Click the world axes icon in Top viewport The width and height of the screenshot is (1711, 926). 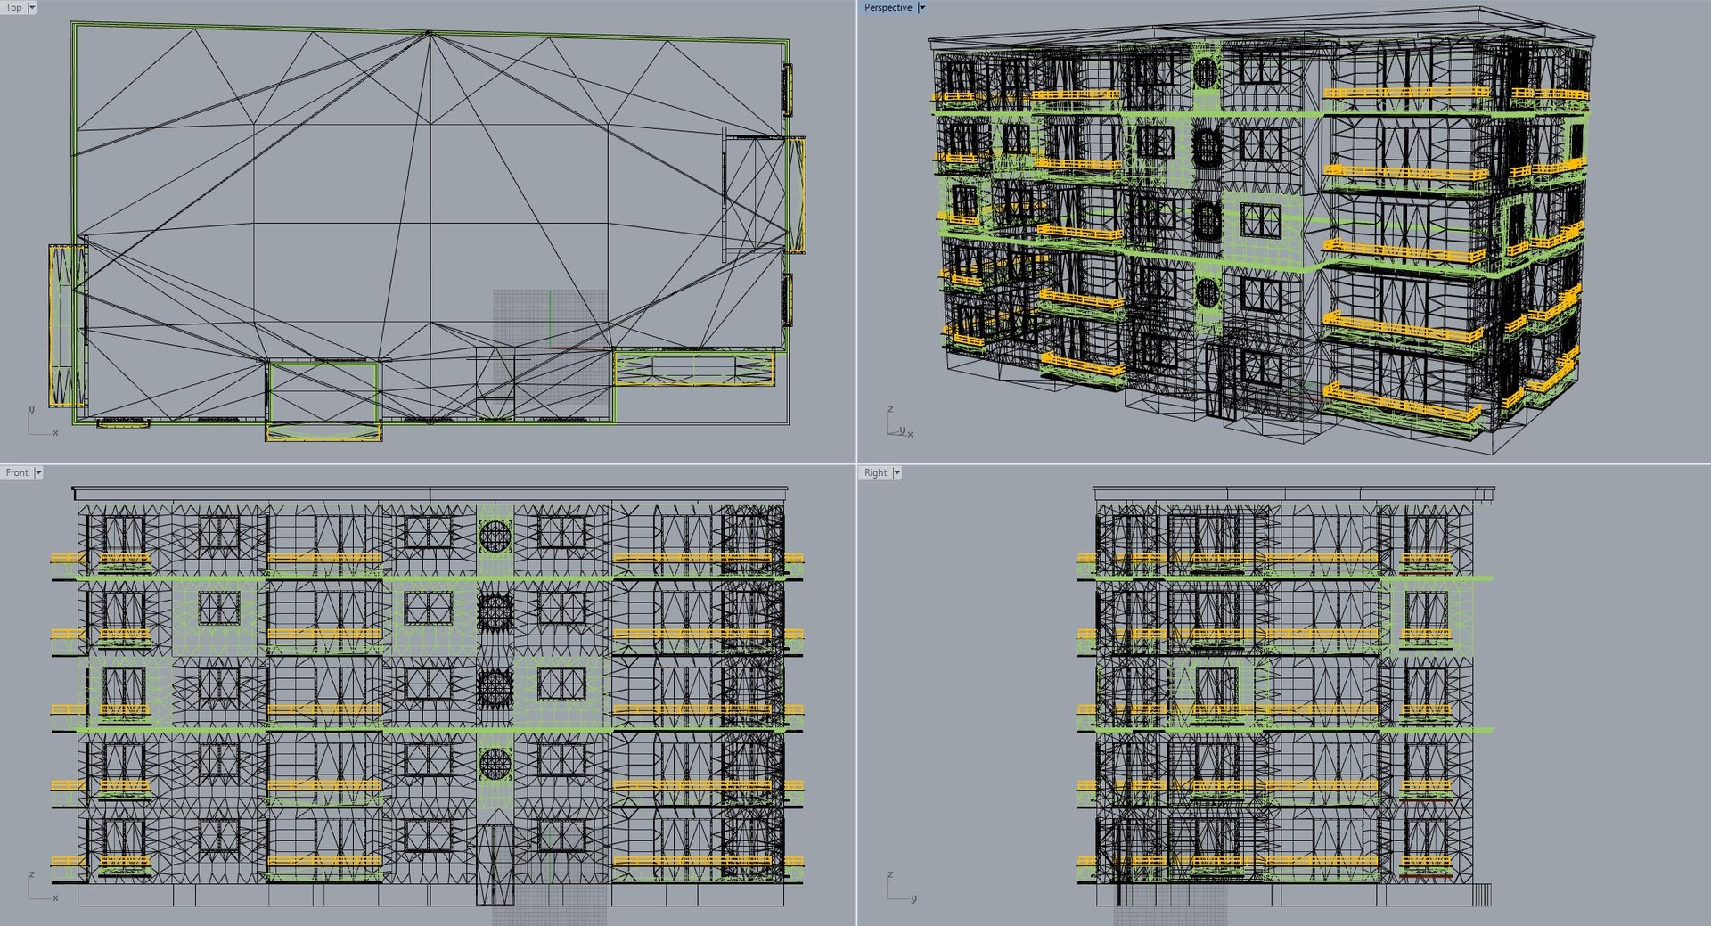pos(42,422)
